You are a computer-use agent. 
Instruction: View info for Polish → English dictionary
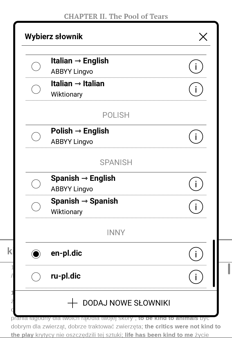coord(196,137)
